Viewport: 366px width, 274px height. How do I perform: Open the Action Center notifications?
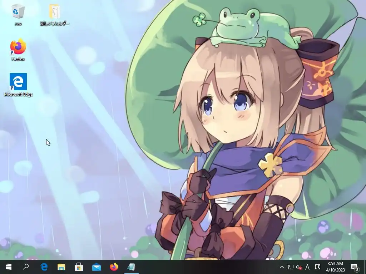click(354, 267)
